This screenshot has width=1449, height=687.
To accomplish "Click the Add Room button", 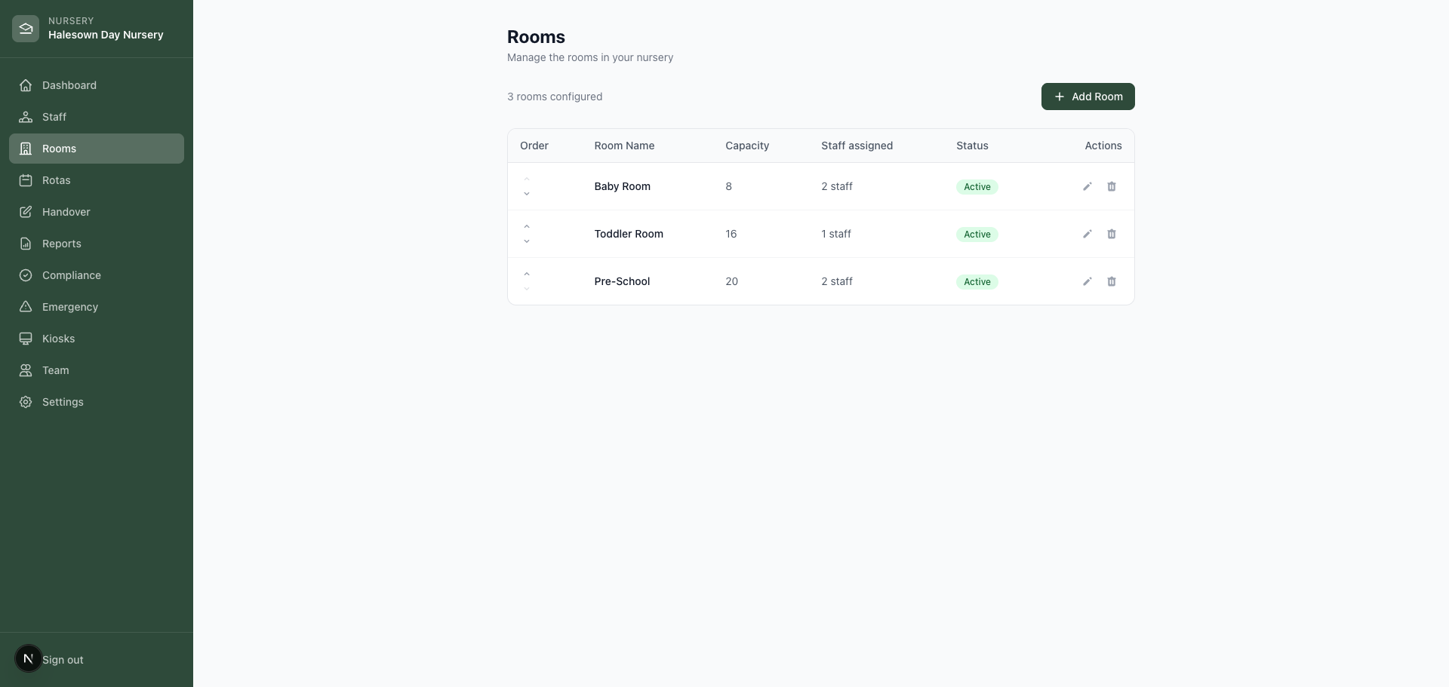I will click(1088, 97).
